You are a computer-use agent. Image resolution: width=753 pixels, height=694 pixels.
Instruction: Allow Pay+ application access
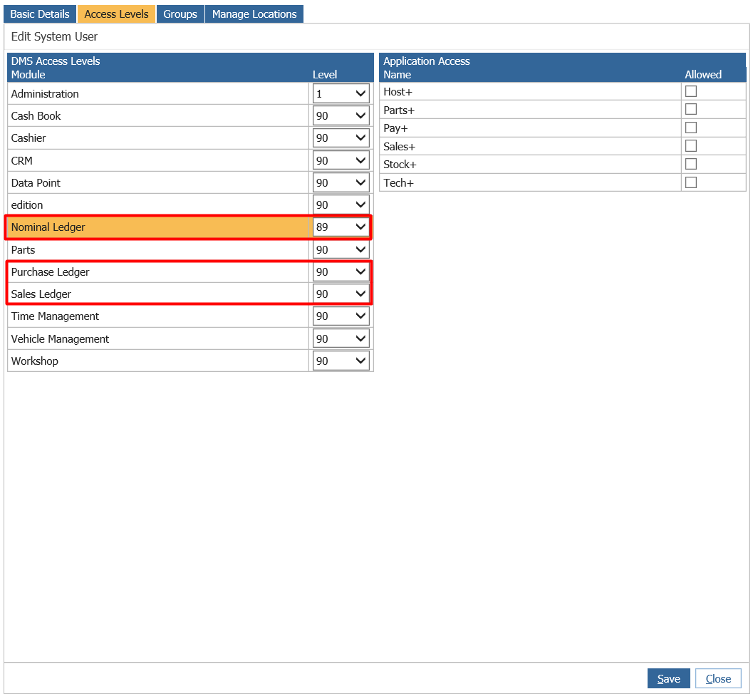pos(690,128)
